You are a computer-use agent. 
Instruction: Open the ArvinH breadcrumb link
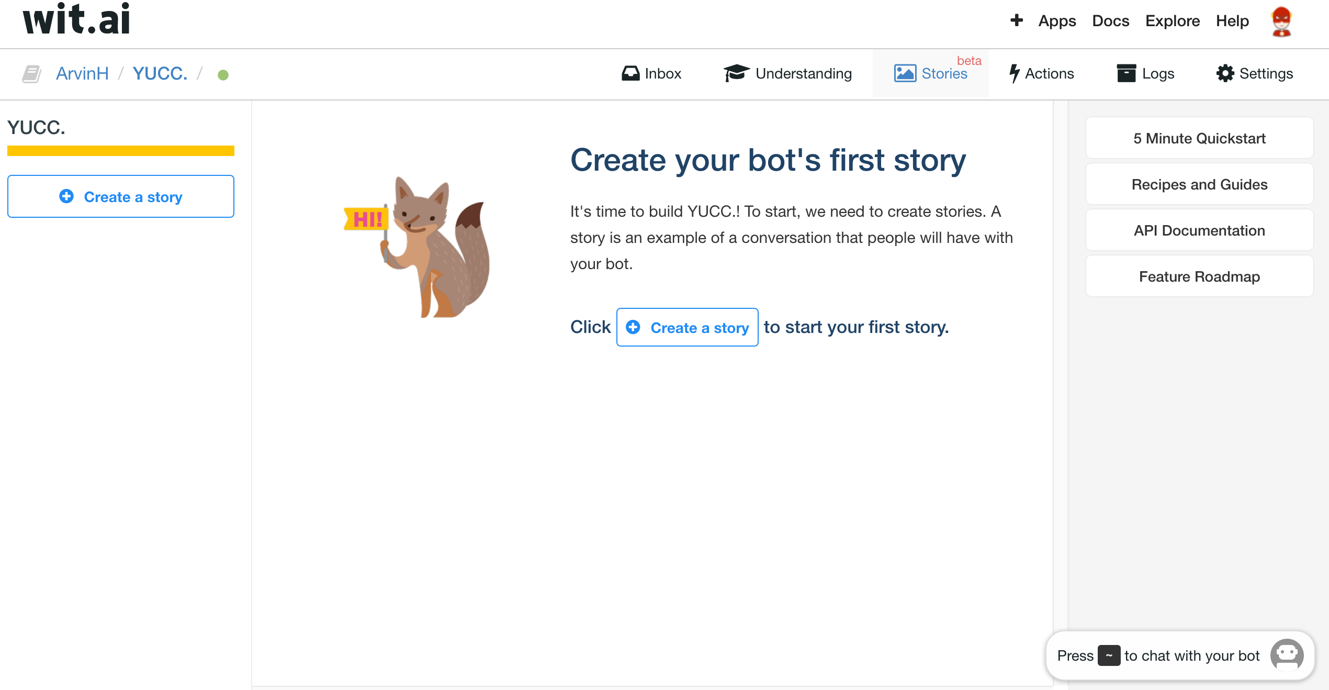[x=82, y=74]
